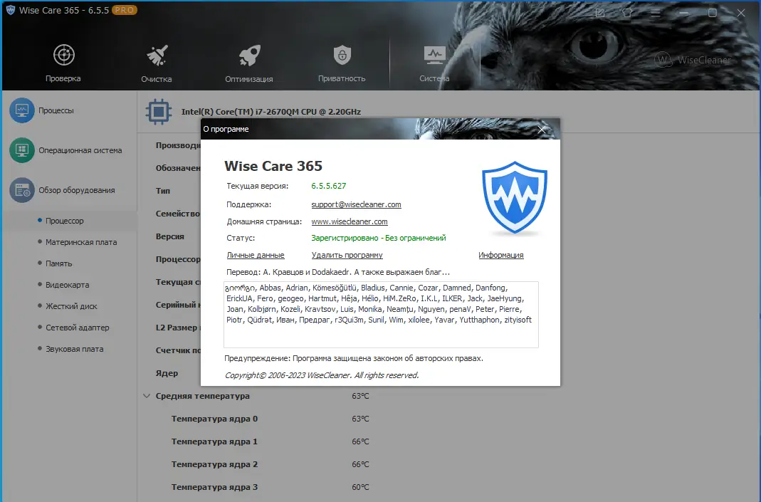
Task: Open the Проверка checkup section
Action: pyautogui.click(x=63, y=61)
